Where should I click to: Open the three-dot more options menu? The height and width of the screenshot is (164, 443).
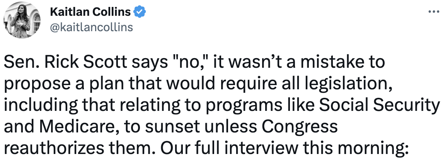[434, 12]
